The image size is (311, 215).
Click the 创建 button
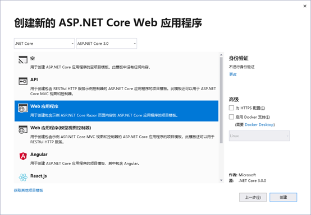tap(283, 197)
